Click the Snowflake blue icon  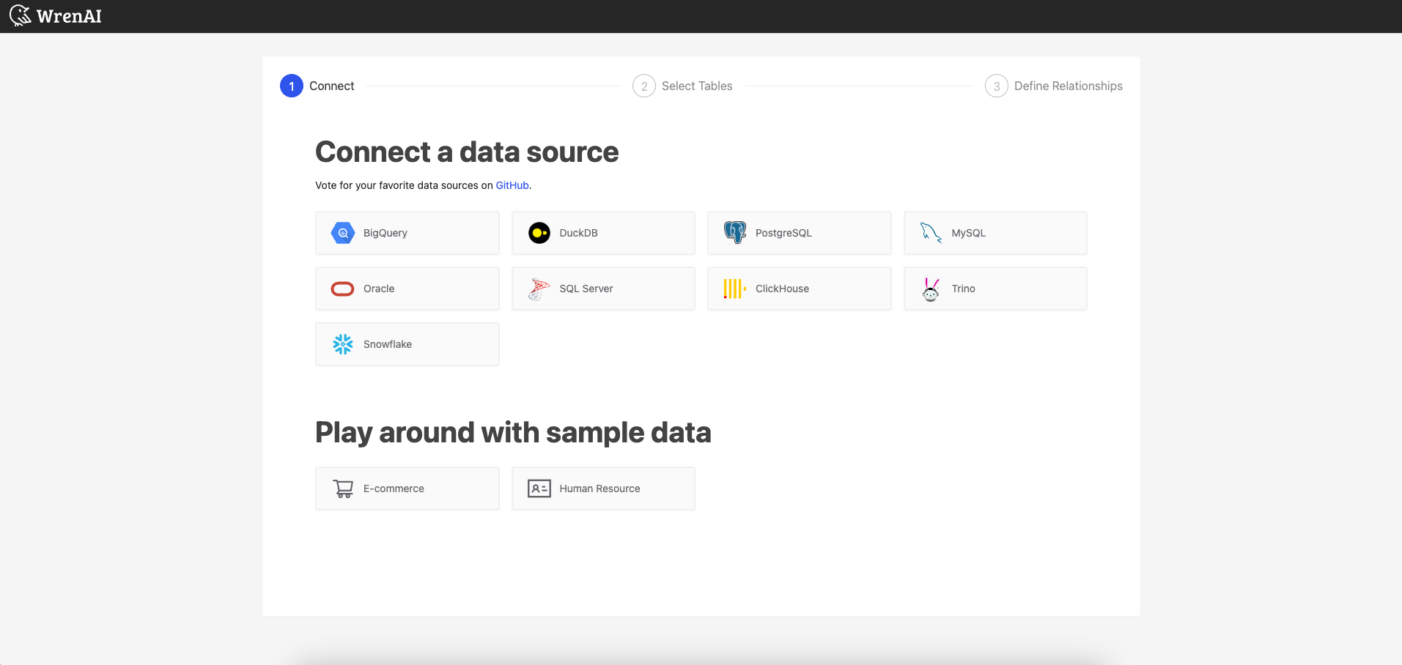[343, 344]
